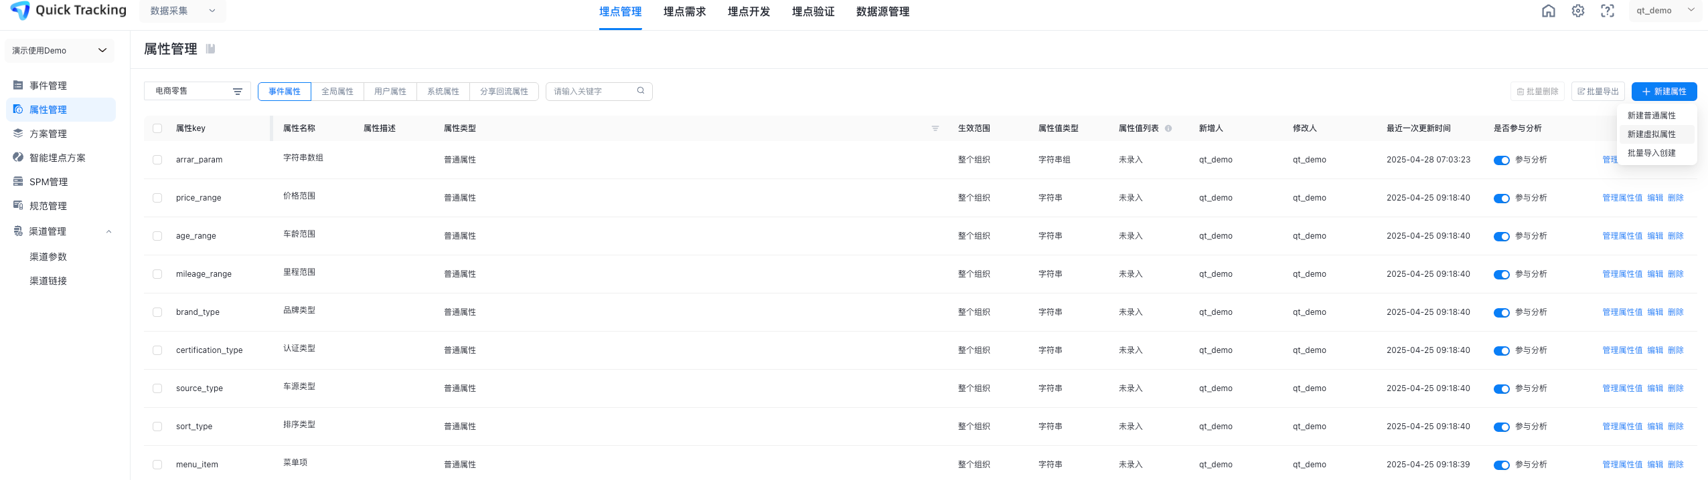Viewport: 1708px width, 480px height.
Task: Choose 新建虚拟属性 from dropdown menu
Action: click(x=1656, y=134)
